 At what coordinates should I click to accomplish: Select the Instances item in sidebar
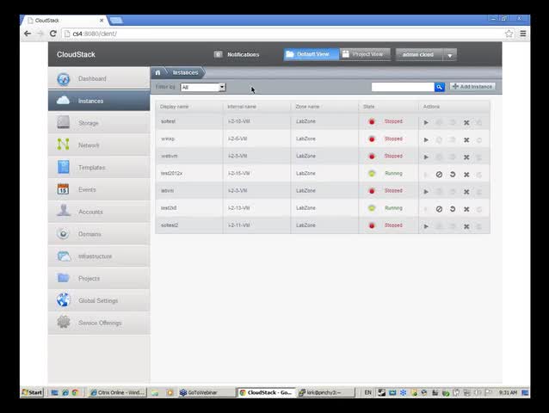coord(99,101)
